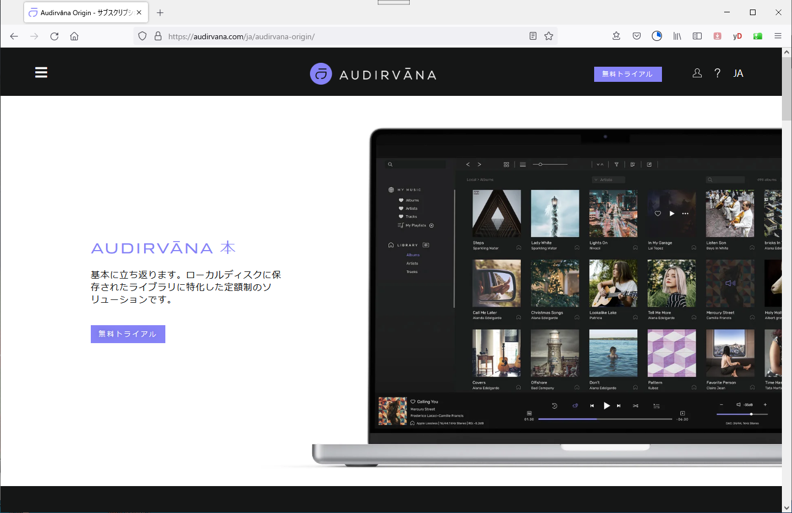Click the Audirvāna logo in the page header
Viewport: 792px width, 513px height.
[x=373, y=73]
